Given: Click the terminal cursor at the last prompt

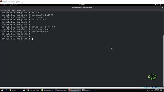Looking at the screenshot, I should click(x=32, y=39).
